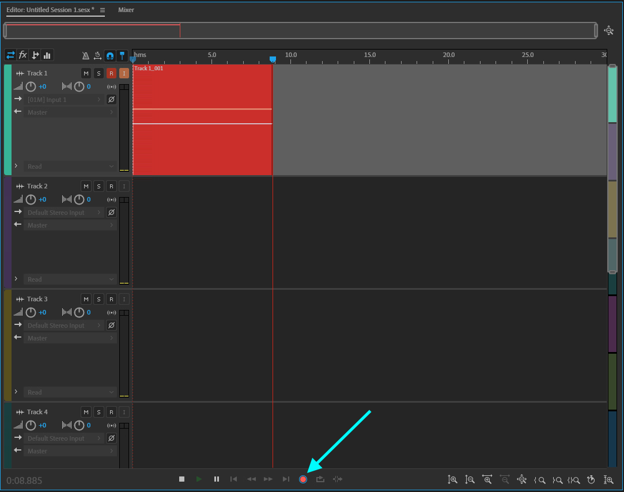Image resolution: width=624 pixels, height=492 pixels.
Task: Open Track 1 input selector [01M] Input 1
Action: (x=64, y=100)
